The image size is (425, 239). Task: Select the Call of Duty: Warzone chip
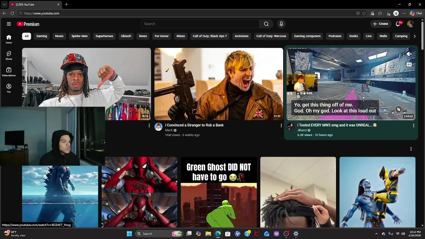[271, 36]
